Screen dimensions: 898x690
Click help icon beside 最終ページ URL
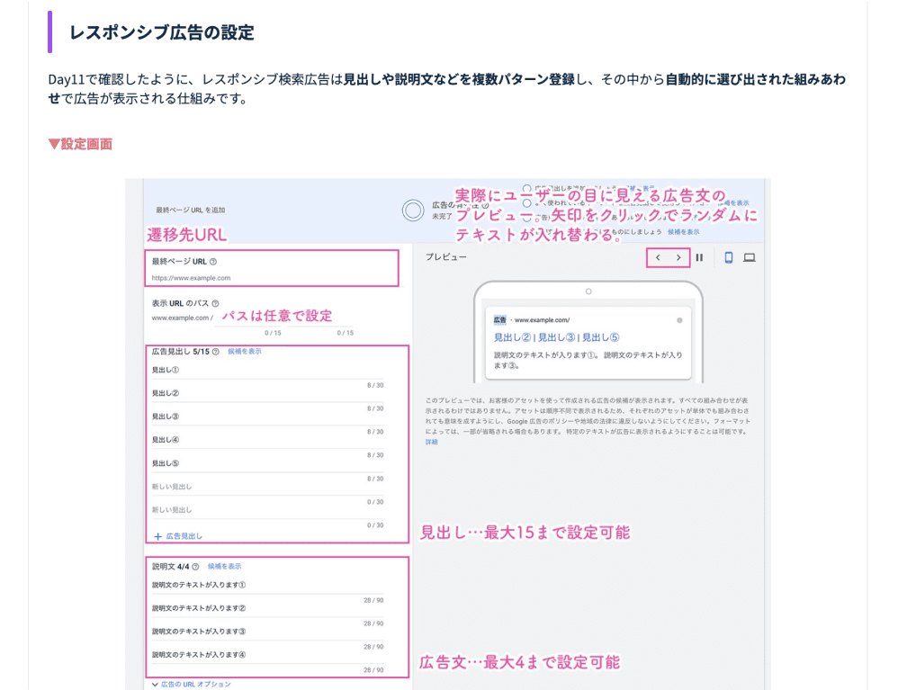pyautogui.click(x=213, y=262)
